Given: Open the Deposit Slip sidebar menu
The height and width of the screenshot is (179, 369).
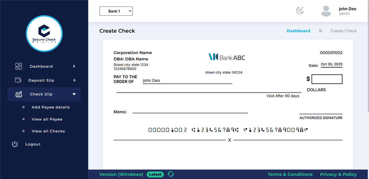Looking at the screenshot, I should 44,80.
